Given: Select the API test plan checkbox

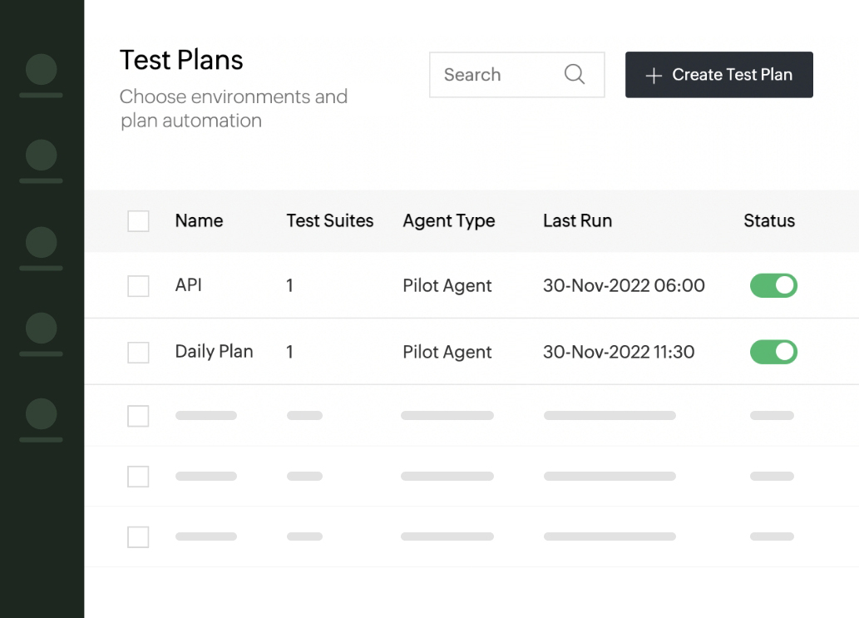Looking at the screenshot, I should click(138, 286).
